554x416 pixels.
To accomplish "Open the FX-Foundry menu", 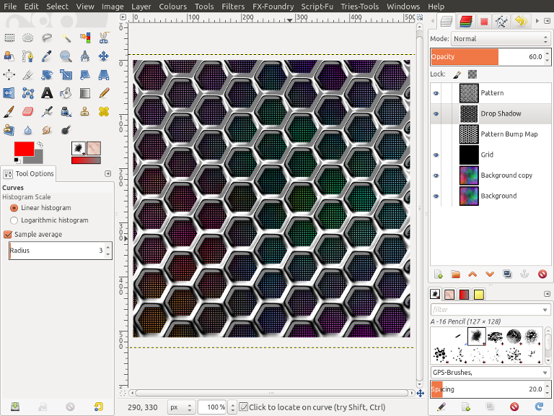I will tap(273, 6).
